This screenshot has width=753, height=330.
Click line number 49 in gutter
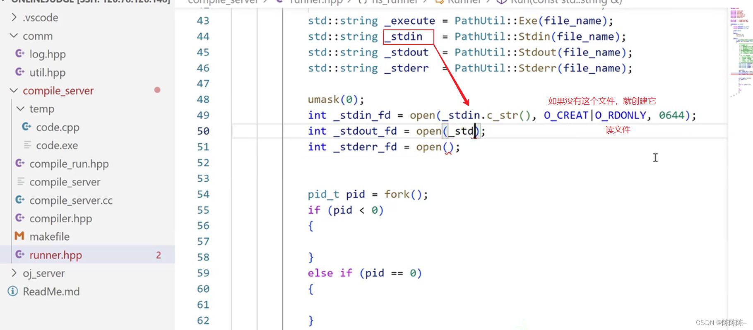pos(203,115)
